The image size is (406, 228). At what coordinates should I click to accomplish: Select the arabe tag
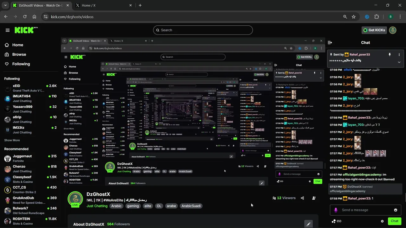171,206
